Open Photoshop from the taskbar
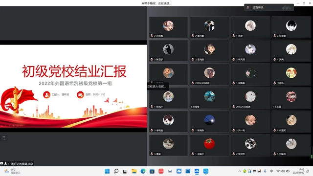 pos(188,171)
